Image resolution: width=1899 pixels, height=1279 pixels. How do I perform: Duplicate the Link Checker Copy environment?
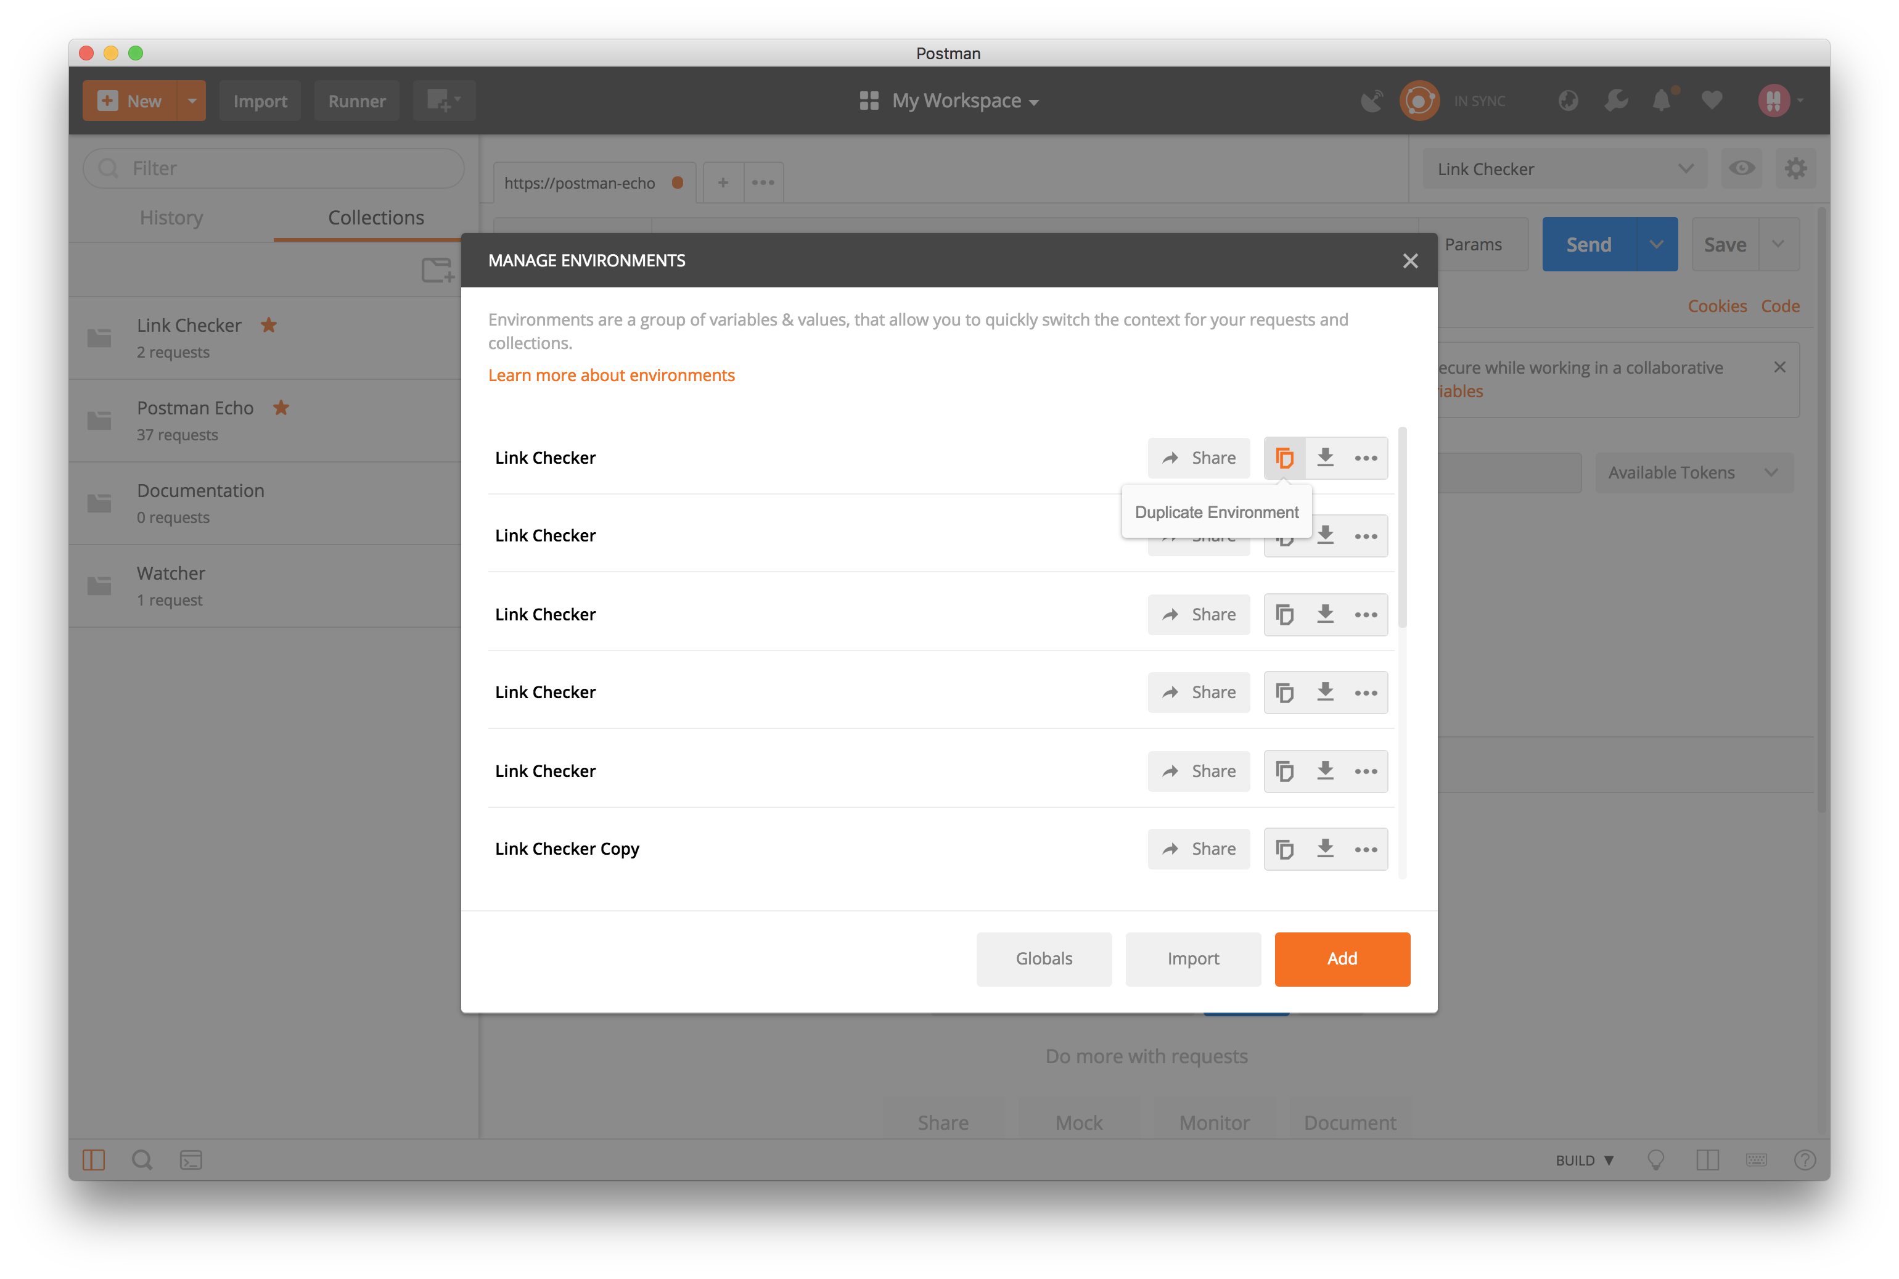click(1284, 849)
